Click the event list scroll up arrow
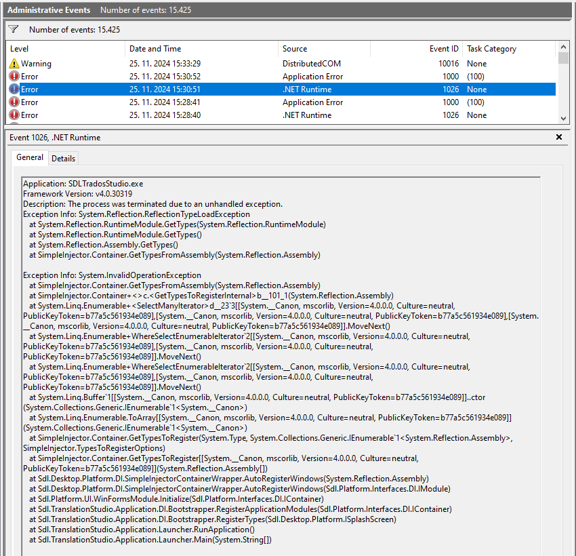Image resolution: width=576 pixels, height=556 pixels. (563, 47)
